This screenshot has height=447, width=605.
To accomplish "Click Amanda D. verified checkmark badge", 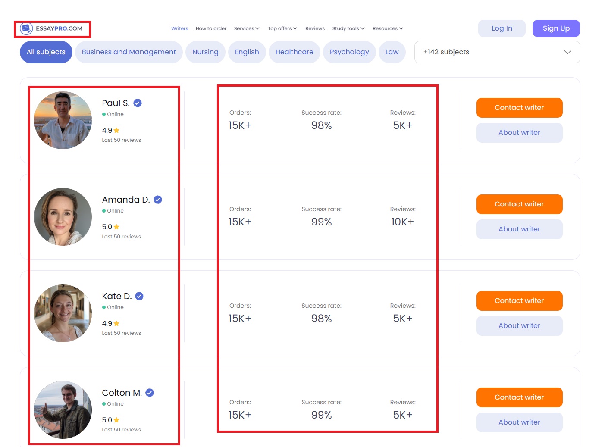I will pyautogui.click(x=158, y=200).
